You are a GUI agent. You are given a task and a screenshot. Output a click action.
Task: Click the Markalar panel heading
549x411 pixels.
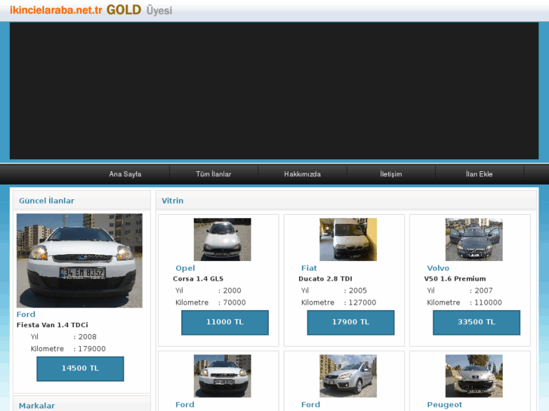point(37,406)
